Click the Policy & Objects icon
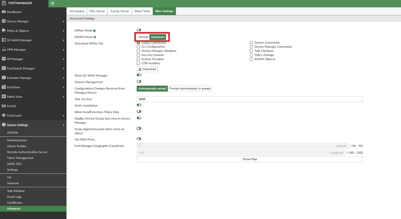The height and width of the screenshot is (219, 401). point(4,31)
